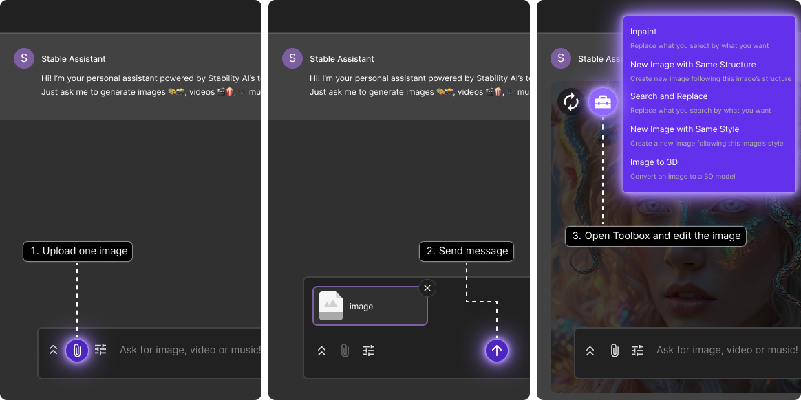This screenshot has width=801, height=400.
Task: Click sliders icon in the middle panel
Action: (369, 351)
